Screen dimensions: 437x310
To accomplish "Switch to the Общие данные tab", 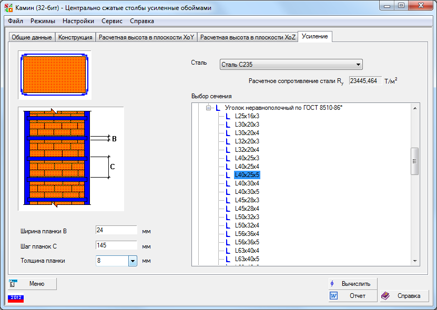I will click(32, 37).
